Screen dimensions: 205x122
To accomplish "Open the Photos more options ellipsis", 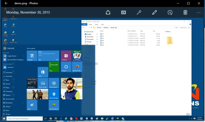I will (199, 13).
